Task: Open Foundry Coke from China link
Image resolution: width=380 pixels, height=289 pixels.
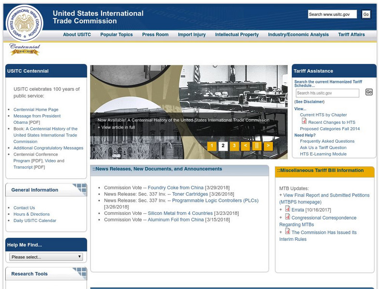Action: pos(176,187)
